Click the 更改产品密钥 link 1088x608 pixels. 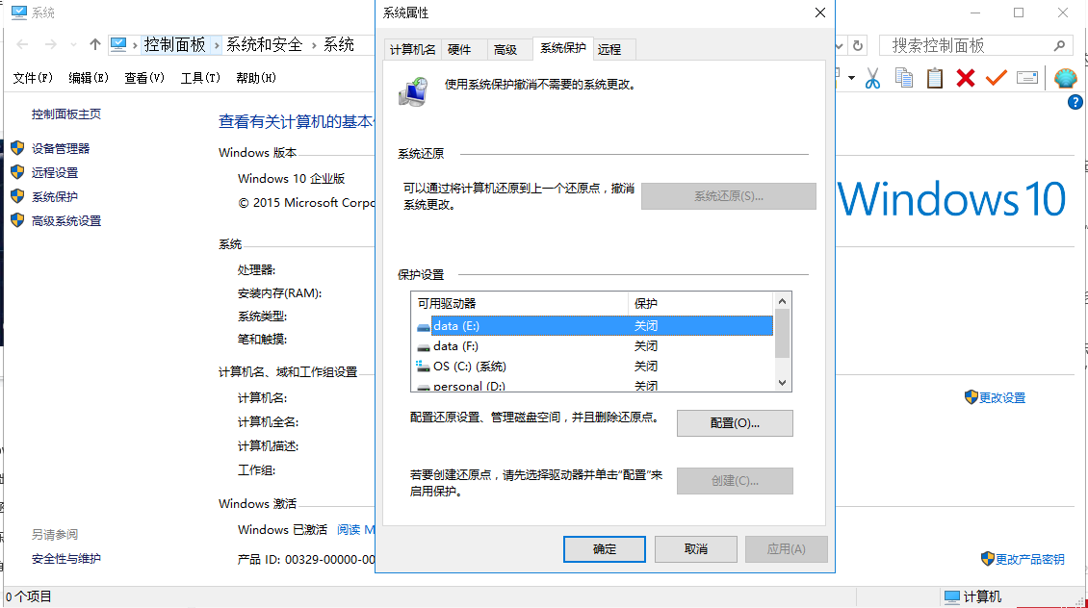(1029, 560)
